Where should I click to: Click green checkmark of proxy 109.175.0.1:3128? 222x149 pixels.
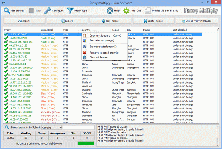click(x=6, y=45)
